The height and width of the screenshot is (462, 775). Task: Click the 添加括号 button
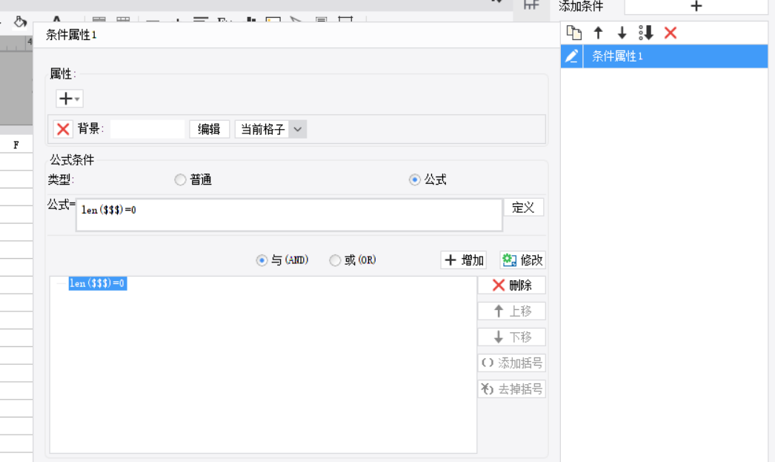coord(511,363)
